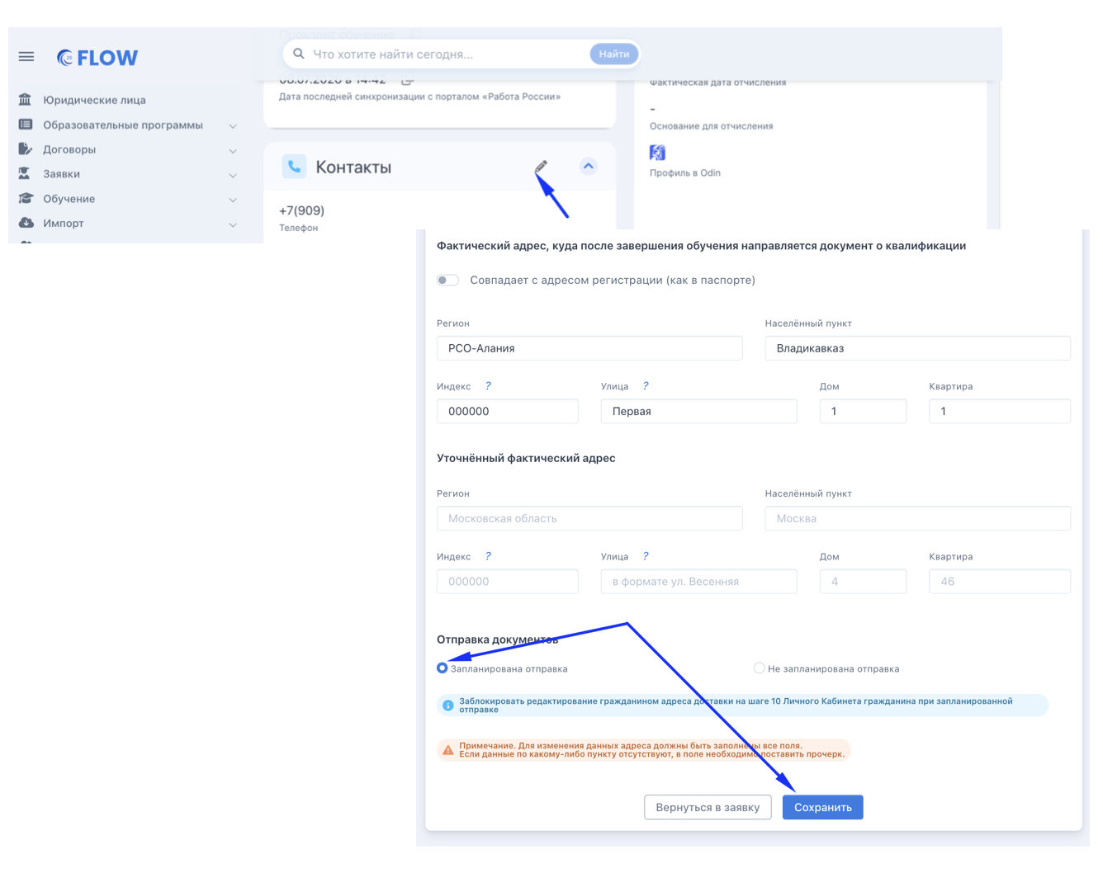Click the Улица help question mark in Фактический адрес

(x=646, y=386)
